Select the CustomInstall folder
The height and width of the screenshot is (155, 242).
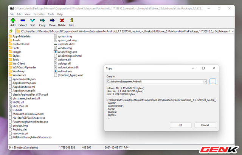click(19, 44)
